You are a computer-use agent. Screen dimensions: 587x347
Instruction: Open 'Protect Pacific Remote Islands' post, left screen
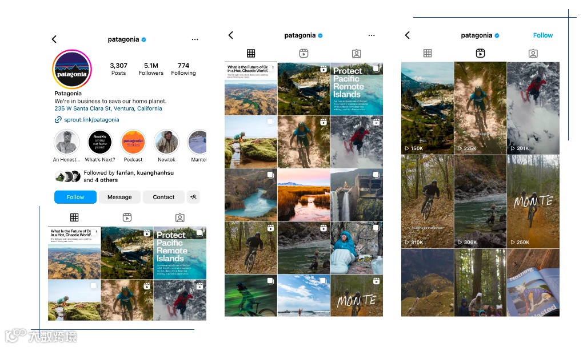click(x=180, y=253)
